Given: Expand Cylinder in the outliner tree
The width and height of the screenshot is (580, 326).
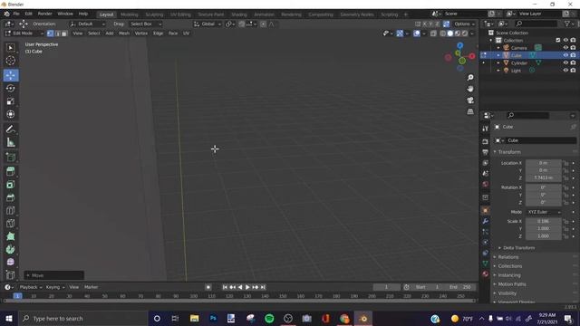Looking at the screenshot, I should click(x=498, y=62).
